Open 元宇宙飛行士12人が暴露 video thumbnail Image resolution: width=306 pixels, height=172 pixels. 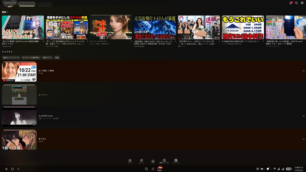pyautogui.click(x=155, y=27)
